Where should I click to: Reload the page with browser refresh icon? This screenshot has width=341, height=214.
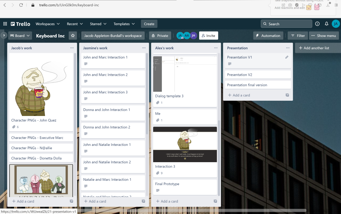(21, 5)
